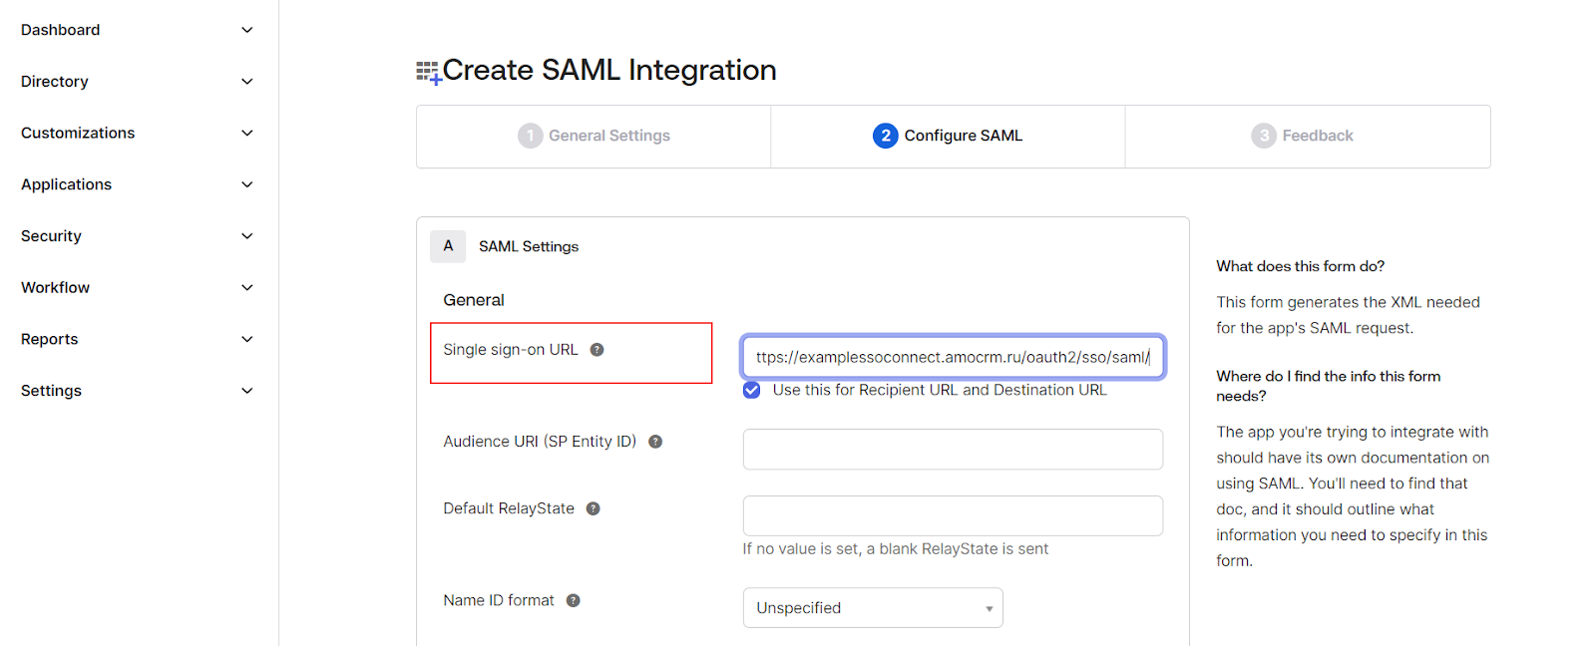The image size is (1596, 646).
Task: Click the Default RelayState text box
Action: [952, 515]
